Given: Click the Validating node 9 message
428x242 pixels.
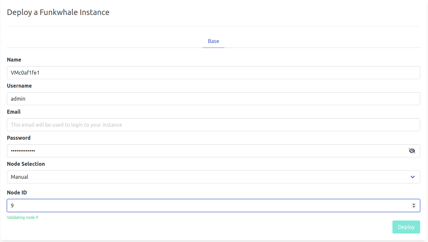Looking at the screenshot, I should click(22, 217).
